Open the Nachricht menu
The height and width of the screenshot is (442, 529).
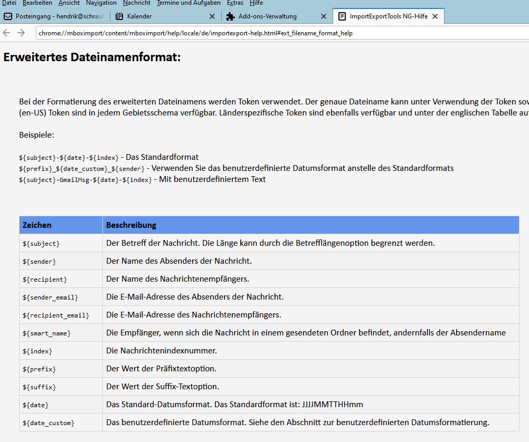[137, 3]
